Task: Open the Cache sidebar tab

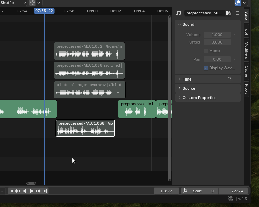Action: tap(246, 71)
